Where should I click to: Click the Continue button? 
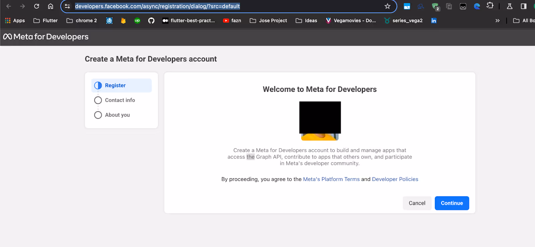(452, 203)
